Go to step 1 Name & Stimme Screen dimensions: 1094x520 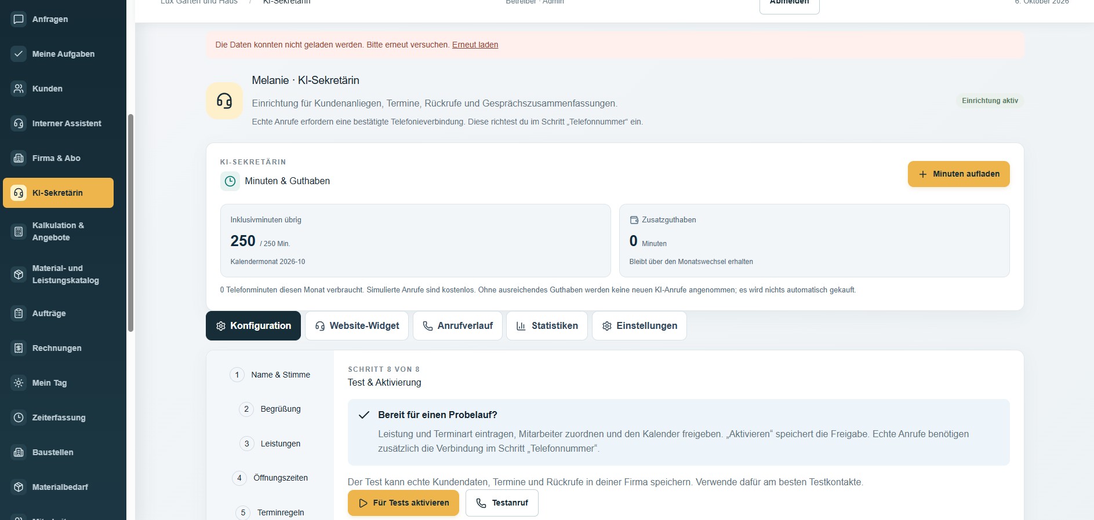(270, 375)
